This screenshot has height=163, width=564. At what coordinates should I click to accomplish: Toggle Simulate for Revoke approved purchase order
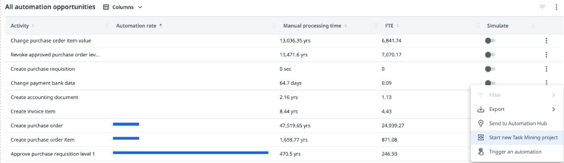coord(490,55)
